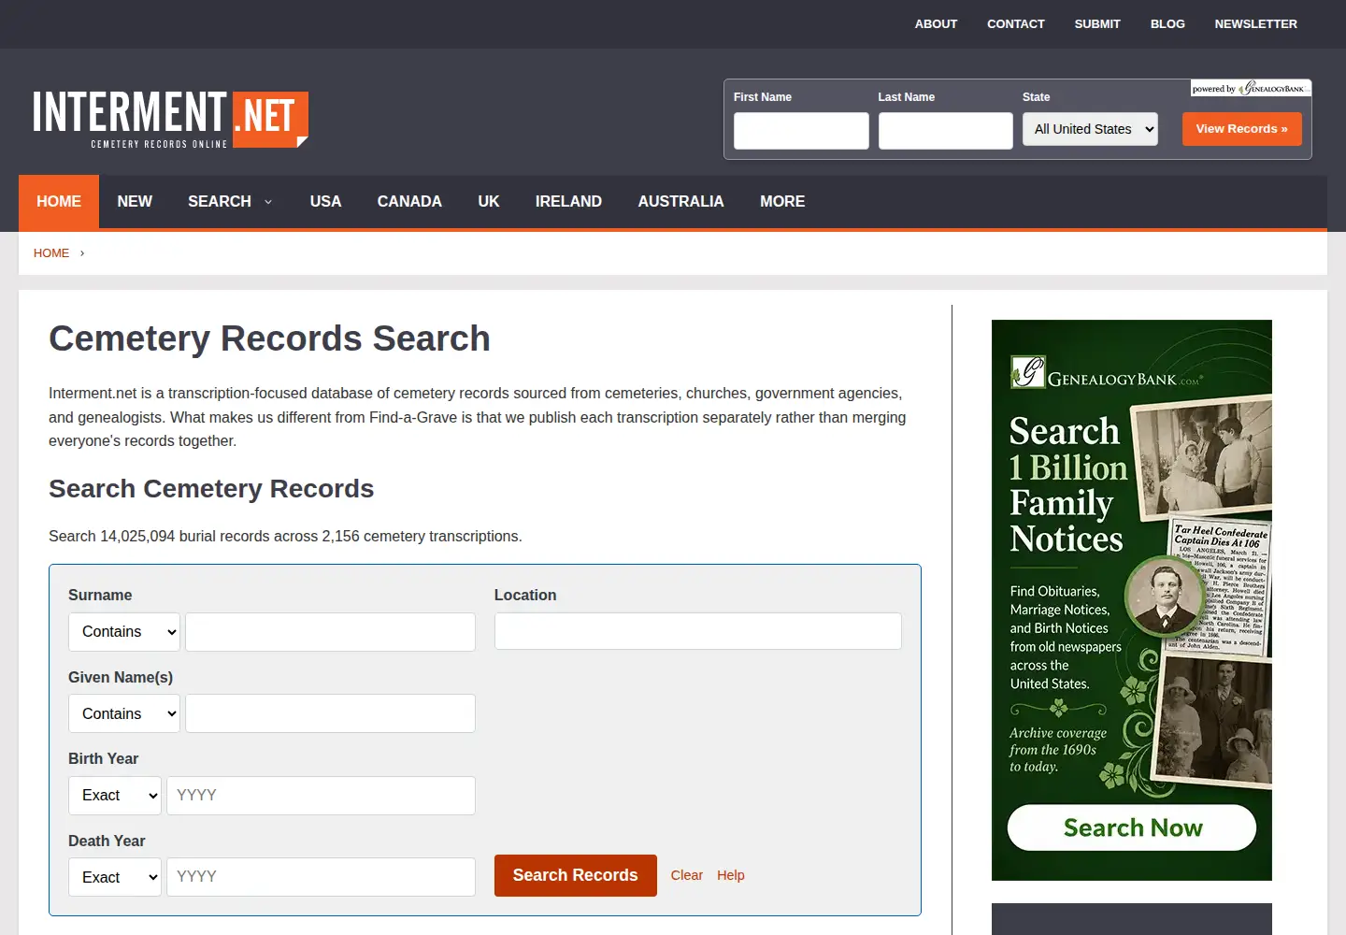This screenshot has height=935, width=1346.
Task: Open the IRELAND navigation item
Action: [568, 201]
